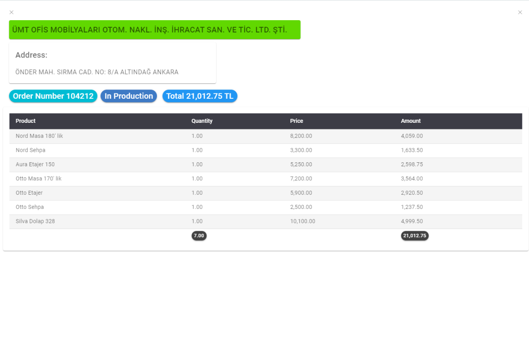529x354 pixels.
Task: Click the amount 4,999.50
Action: [412, 221]
